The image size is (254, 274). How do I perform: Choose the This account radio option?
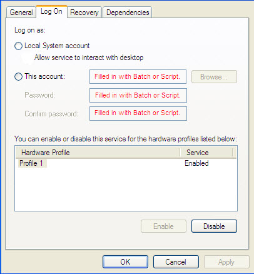tap(18, 76)
